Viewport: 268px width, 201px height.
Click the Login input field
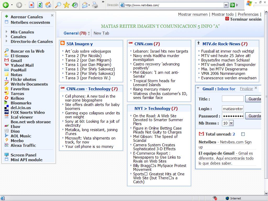pos(233,109)
